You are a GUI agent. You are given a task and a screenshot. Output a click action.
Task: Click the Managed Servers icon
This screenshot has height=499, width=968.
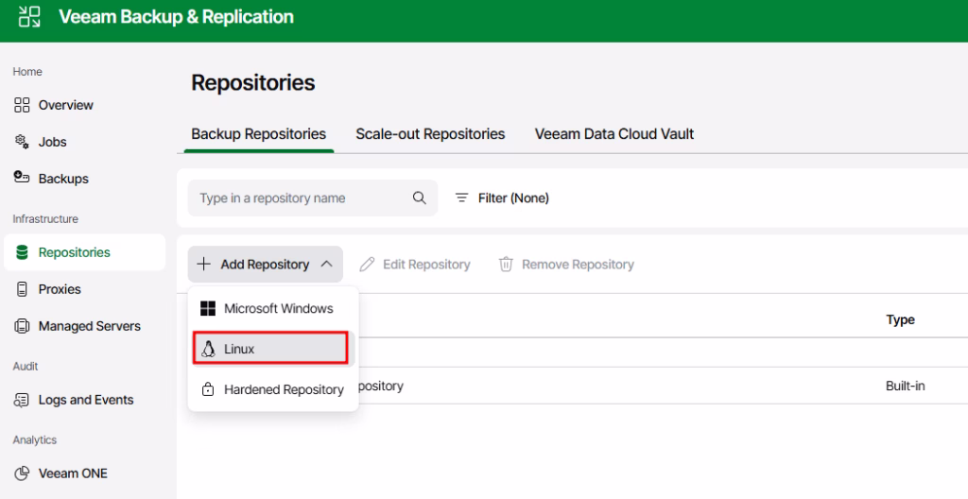click(x=23, y=326)
